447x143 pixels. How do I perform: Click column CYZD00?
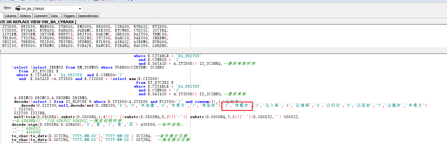click(9, 30)
